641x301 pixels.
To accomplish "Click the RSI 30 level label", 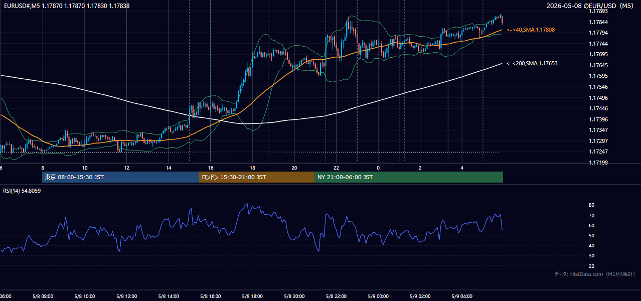I will 591,256.
